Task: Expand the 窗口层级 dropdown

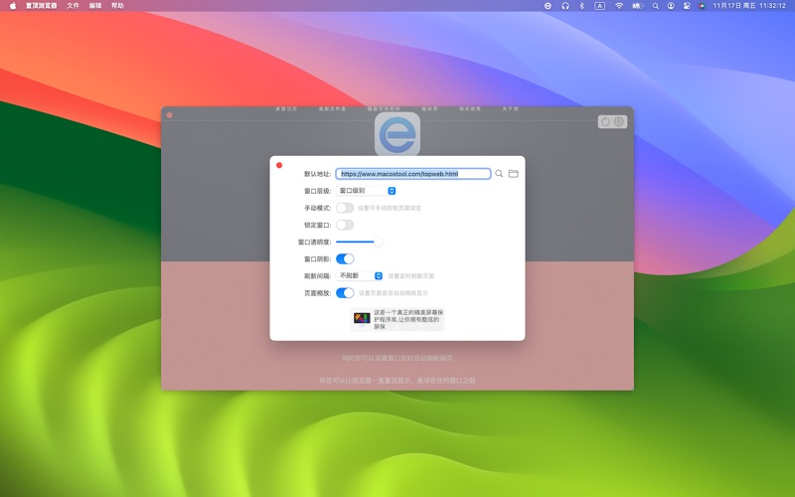Action: point(367,191)
